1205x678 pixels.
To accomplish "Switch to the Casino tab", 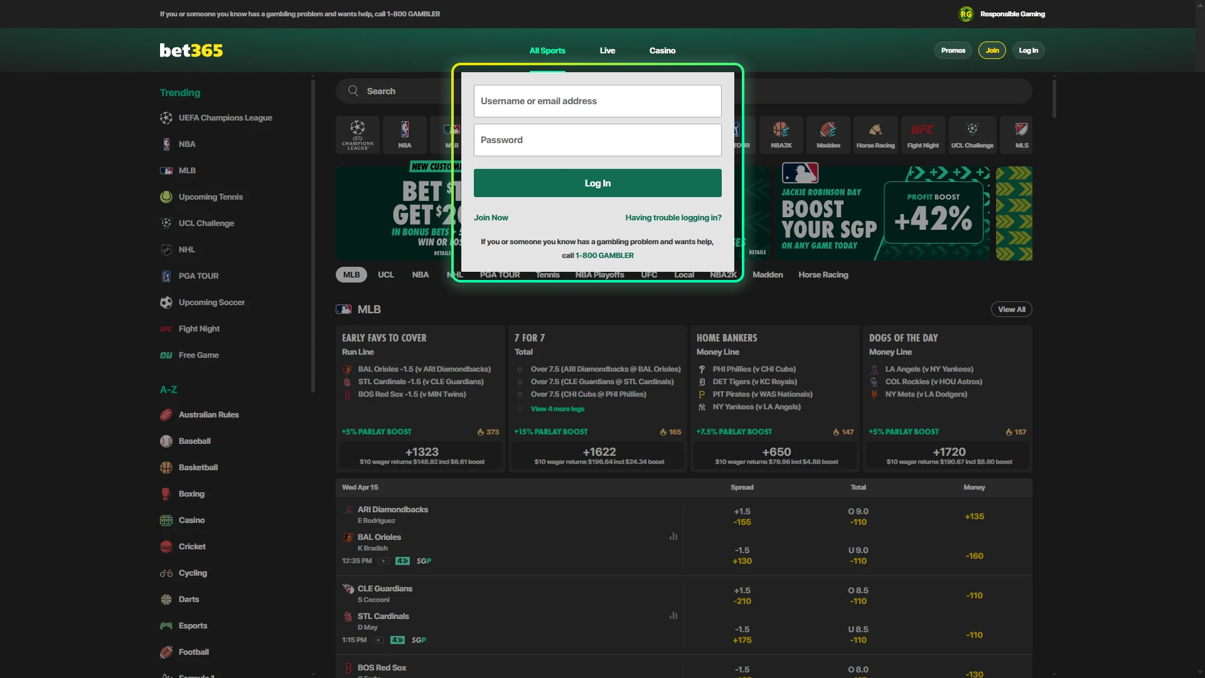I will 663,51.
